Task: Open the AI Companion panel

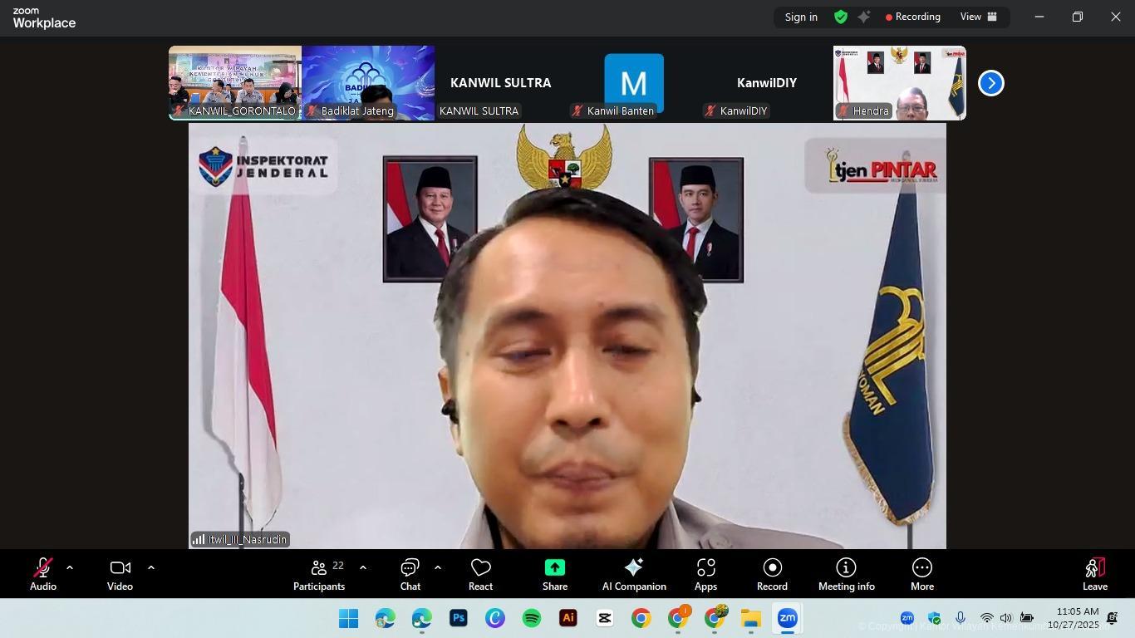Action: click(x=633, y=574)
